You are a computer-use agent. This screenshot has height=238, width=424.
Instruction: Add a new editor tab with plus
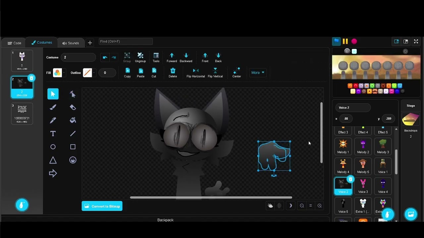click(90, 43)
